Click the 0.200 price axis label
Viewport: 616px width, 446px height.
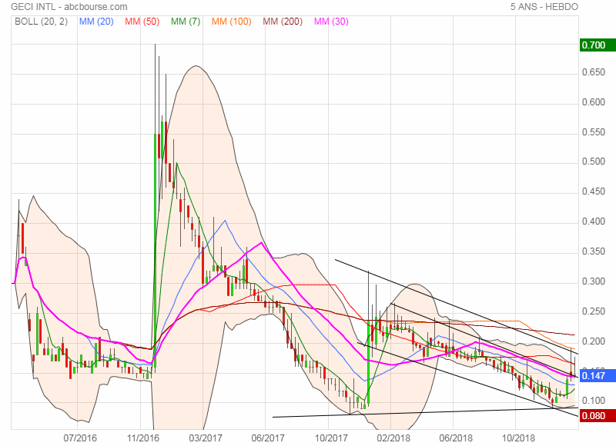594,341
